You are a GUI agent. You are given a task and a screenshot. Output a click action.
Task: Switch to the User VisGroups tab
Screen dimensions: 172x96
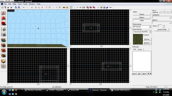(x=135, y=49)
